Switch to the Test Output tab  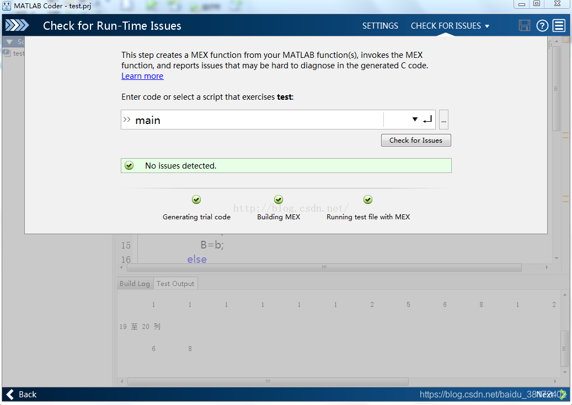[x=175, y=283]
